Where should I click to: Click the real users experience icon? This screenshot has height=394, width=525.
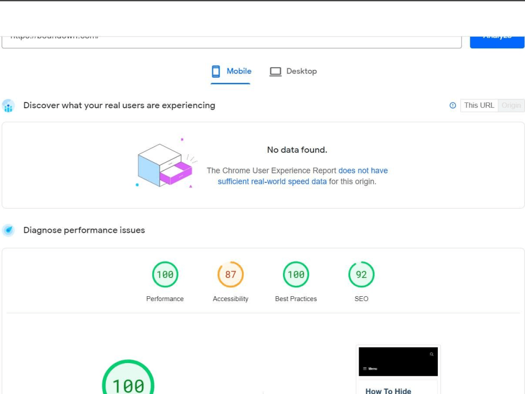pyautogui.click(x=8, y=106)
